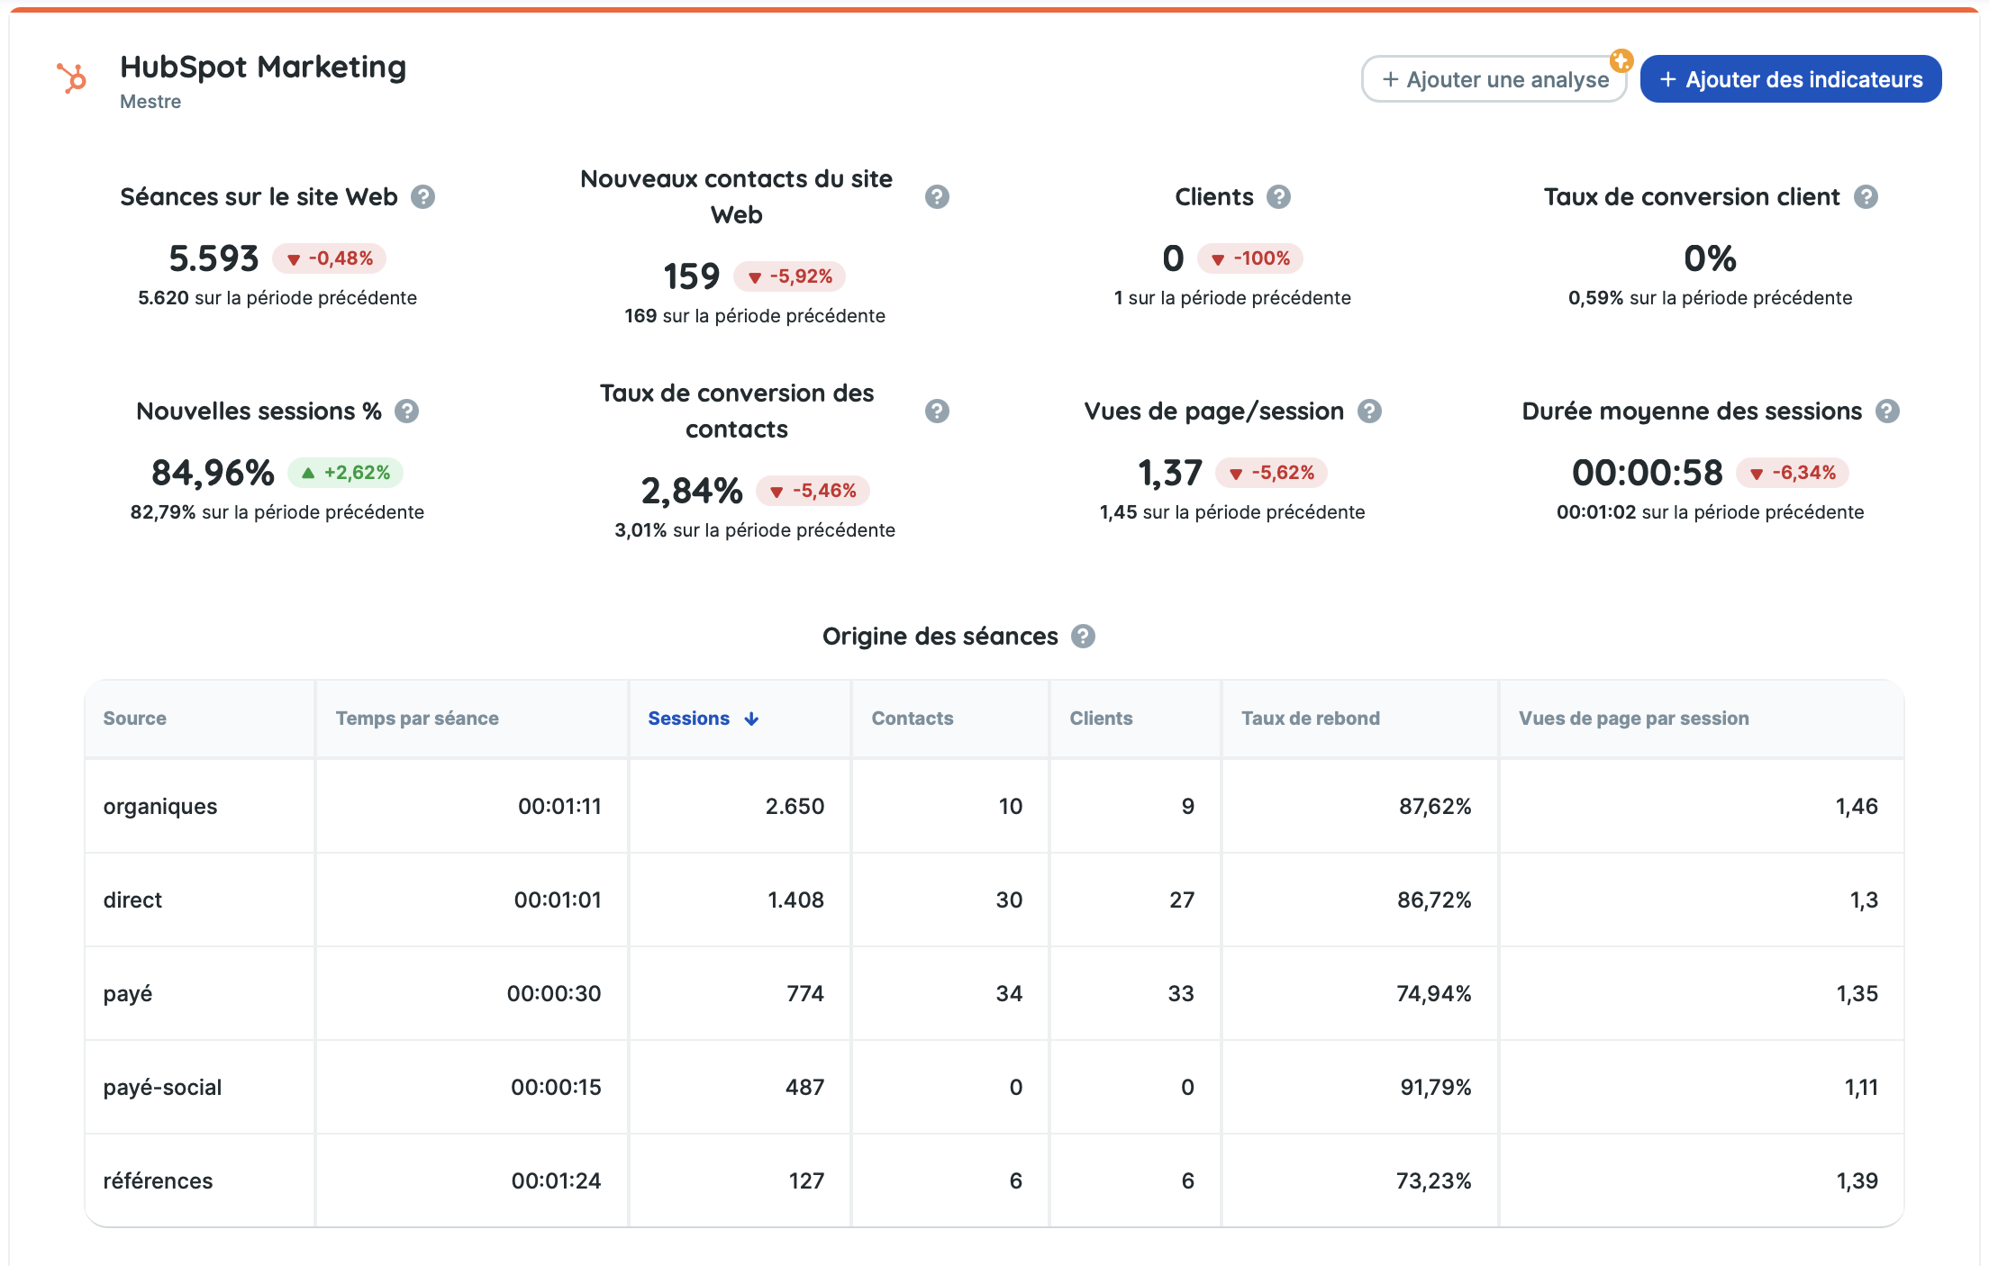Click the -100% change badge under Clients
This screenshot has width=1989, height=1266.
pos(1250,259)
